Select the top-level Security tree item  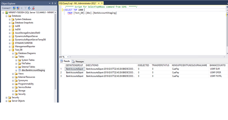point(15,98)
